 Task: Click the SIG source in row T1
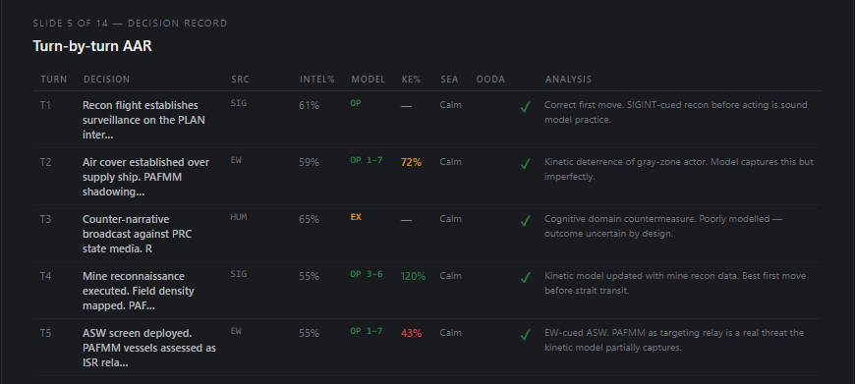pyautogui.click(x=239, y=103)
